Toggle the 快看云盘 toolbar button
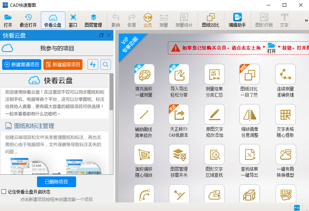The width and height of the screenshot is (309, 211). 53,20
